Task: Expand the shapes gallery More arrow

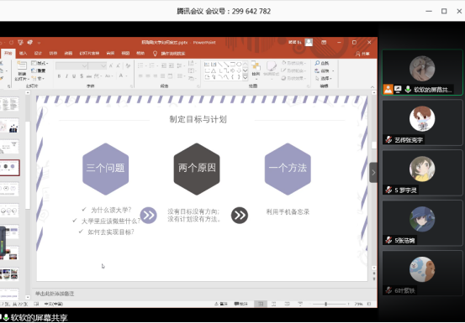Action: coord(246,77)
